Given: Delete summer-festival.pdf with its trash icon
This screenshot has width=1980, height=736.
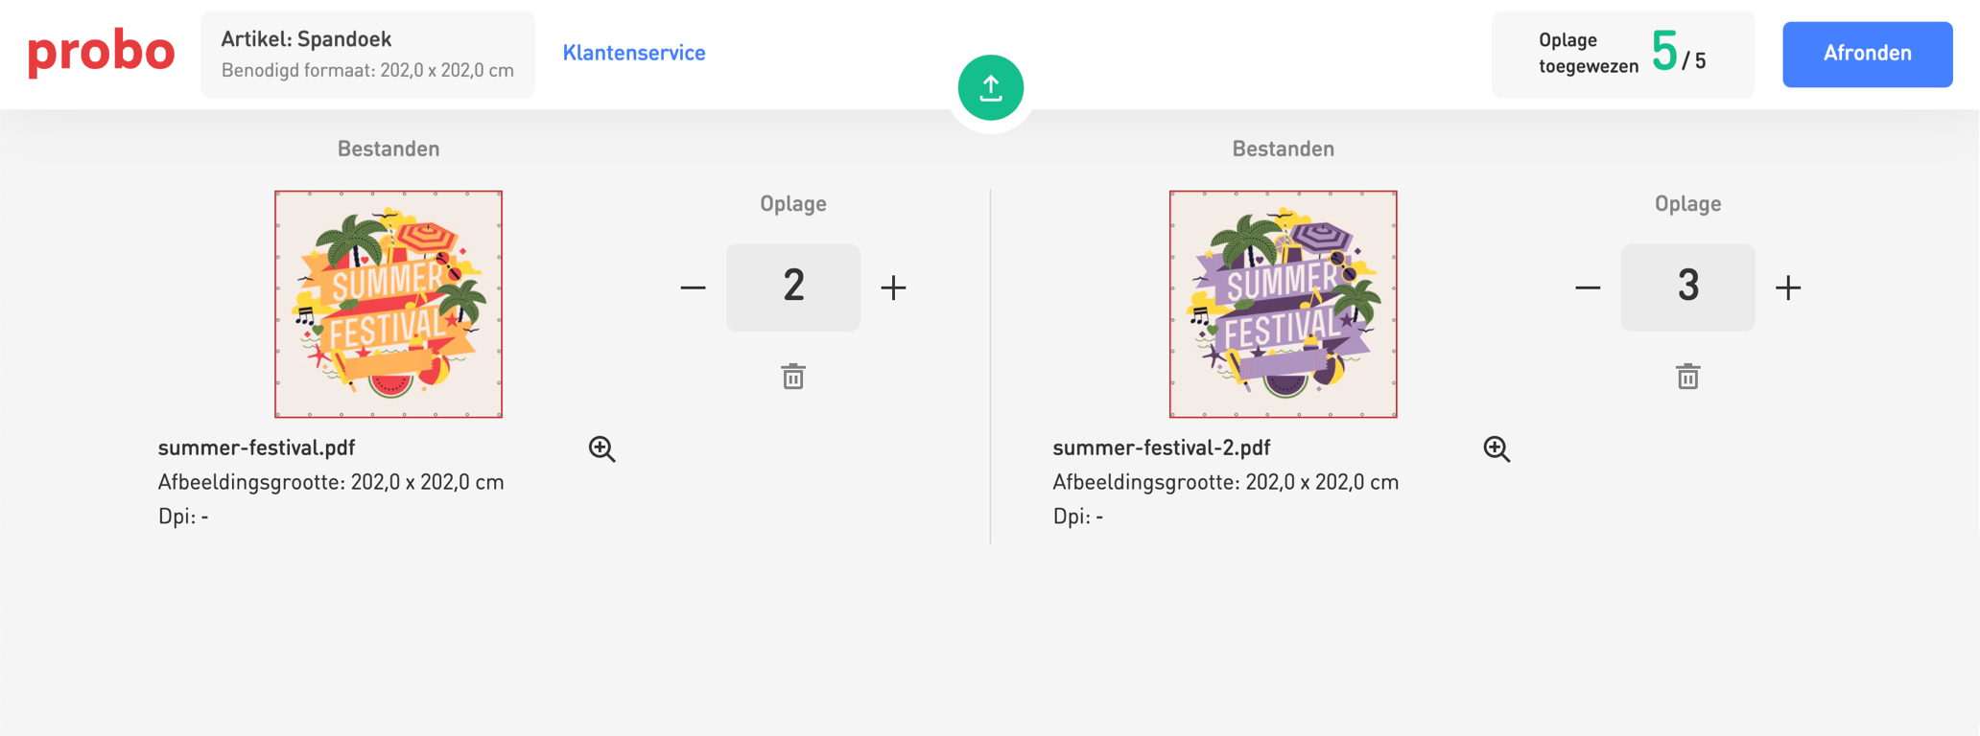Looking at the screenshot, I should (793, 377).
